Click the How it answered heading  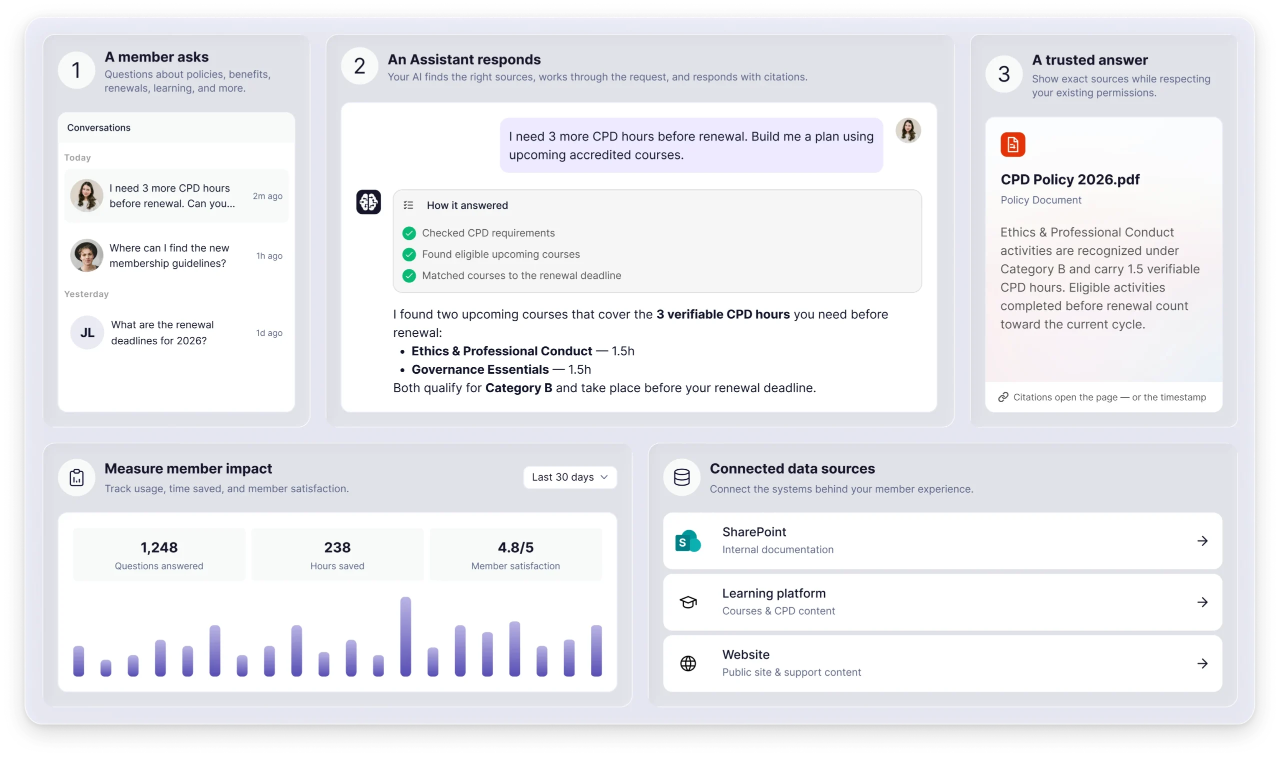(x=467, y=205)
